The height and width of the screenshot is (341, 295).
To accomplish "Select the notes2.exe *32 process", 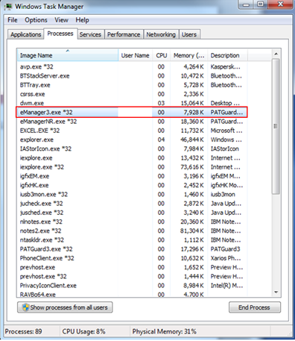I will click(132, 231).
